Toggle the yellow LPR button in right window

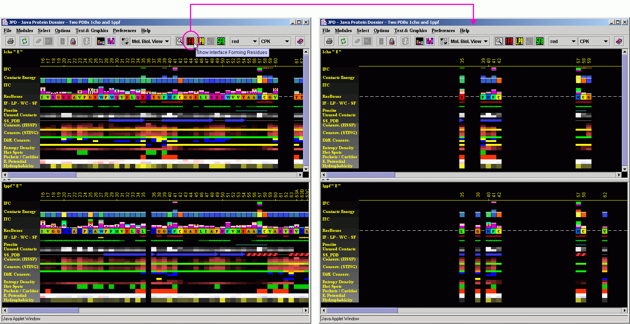tap(519, 41)
